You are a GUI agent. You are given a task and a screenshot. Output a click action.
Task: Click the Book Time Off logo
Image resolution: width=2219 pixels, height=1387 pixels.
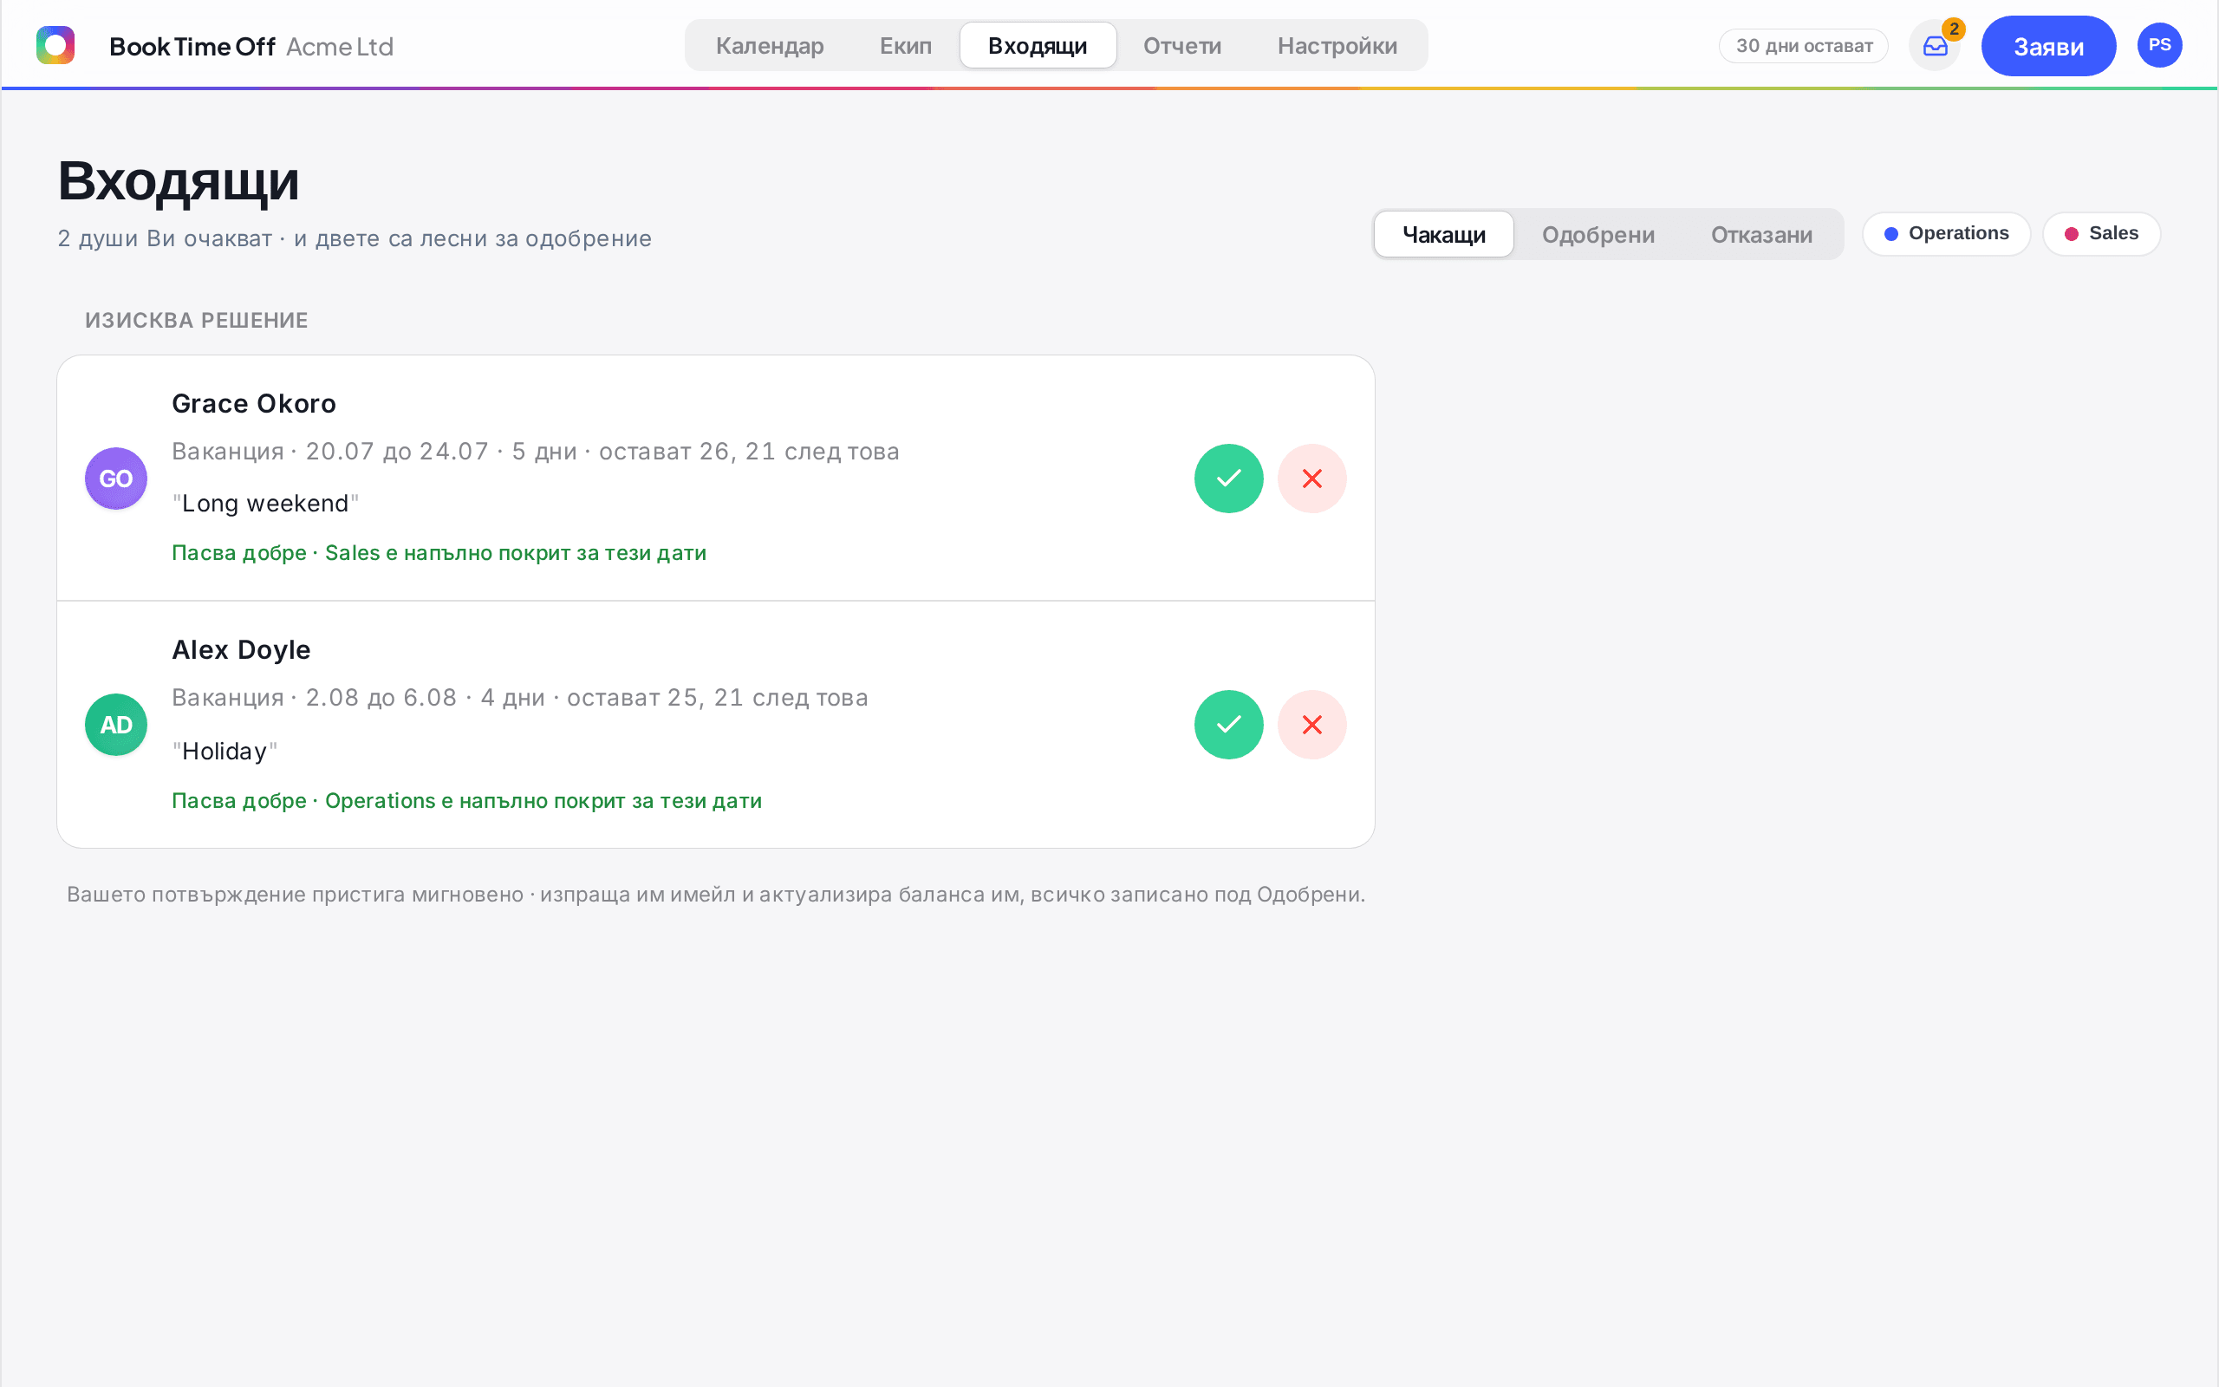tap(55, 45)
